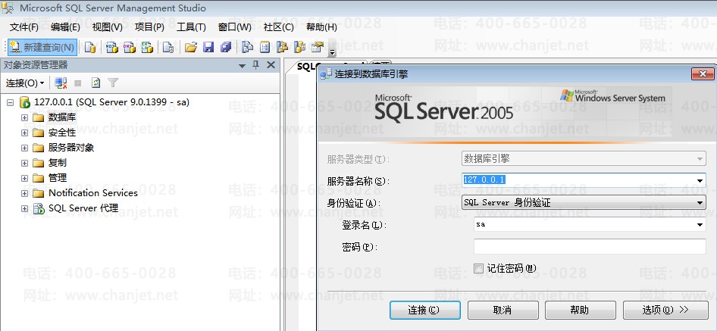Expand the SQL Server 代理 node
This screenshot has width=717, height=331.
click(x=25, y=208)
